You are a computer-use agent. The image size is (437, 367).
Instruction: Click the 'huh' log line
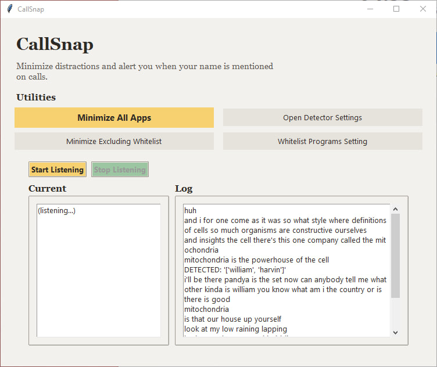coord(191,211)
